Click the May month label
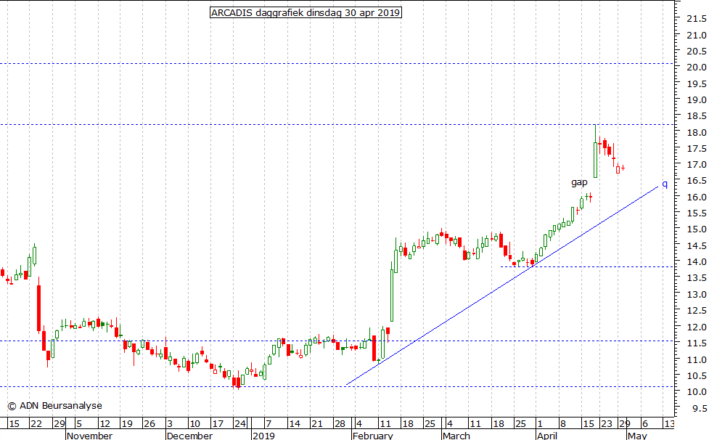The height and width of the screenshot is (440, 709). 637,436
